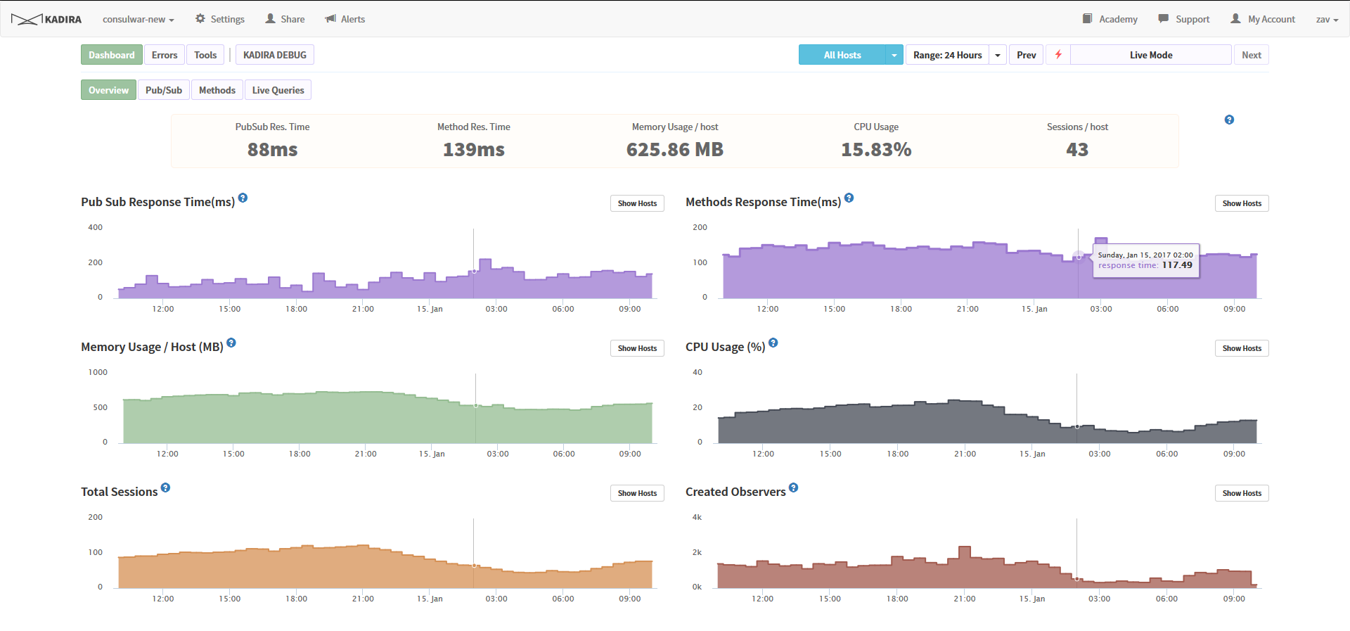The image size is (1350, 631).
Task: Open Pub Sub Response Time help icon
Action: (x=243, y=198)
